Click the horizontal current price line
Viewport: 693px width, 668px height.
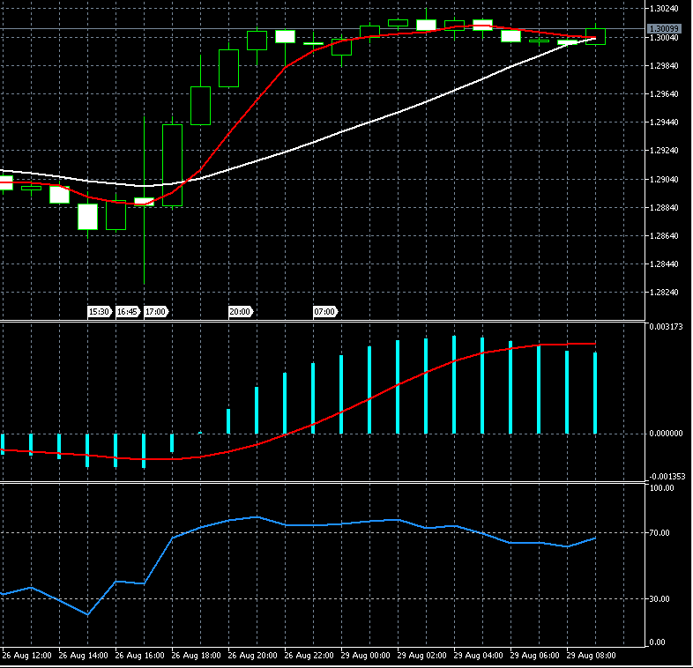click(x=323, y=29)
